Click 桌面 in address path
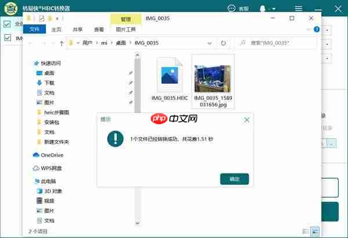Screen dimensions: 348x238 (121, 43)
